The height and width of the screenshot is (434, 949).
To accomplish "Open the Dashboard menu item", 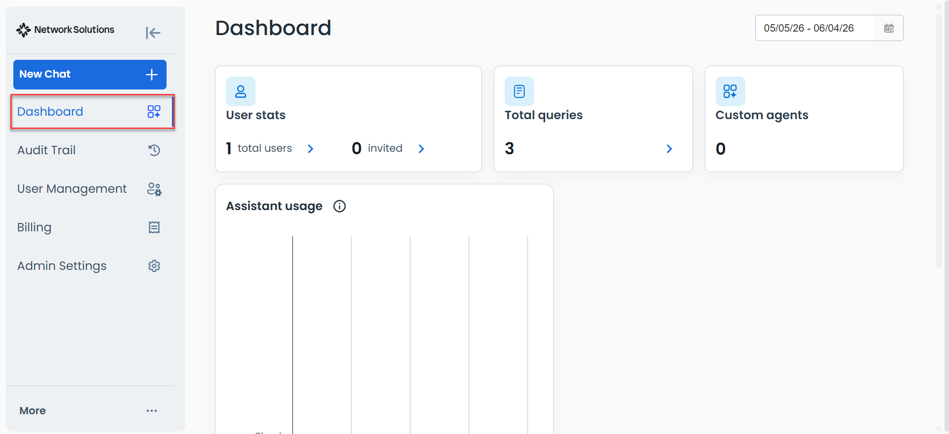I will [x=92, y=112].
